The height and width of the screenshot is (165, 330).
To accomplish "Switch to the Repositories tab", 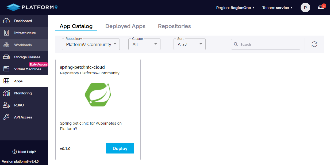I will click(x=174, y=26).
